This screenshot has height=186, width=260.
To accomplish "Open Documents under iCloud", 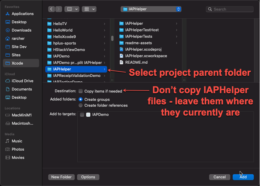I will point(21,89).
